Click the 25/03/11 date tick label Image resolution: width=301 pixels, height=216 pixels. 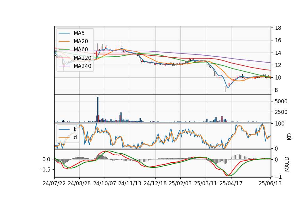point(206,183)
